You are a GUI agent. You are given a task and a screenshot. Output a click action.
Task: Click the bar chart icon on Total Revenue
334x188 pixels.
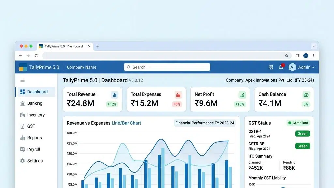(x=114, y=95)
